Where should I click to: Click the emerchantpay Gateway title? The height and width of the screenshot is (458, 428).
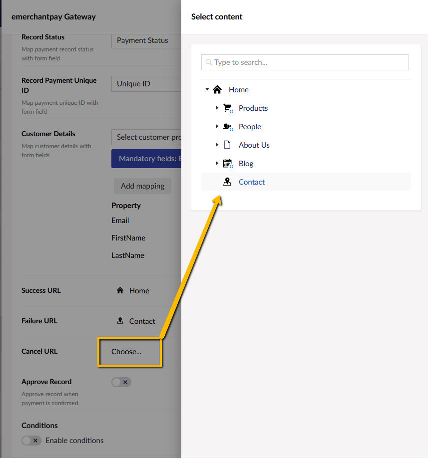[53, 17]
